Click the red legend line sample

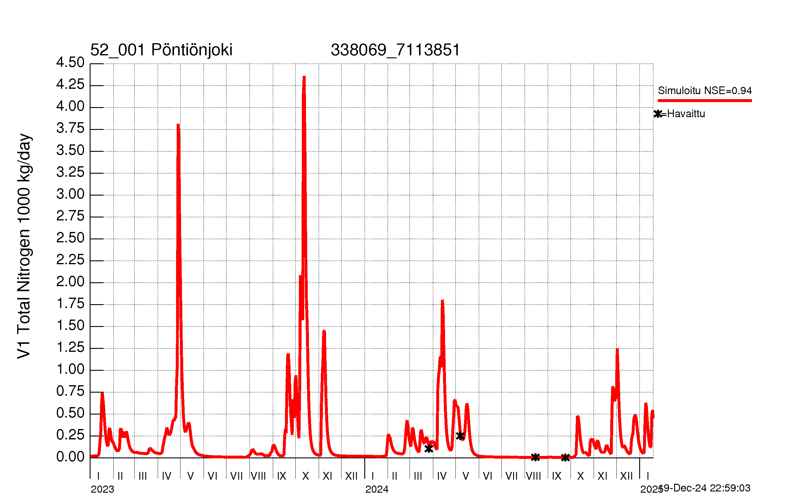(705, 101)
